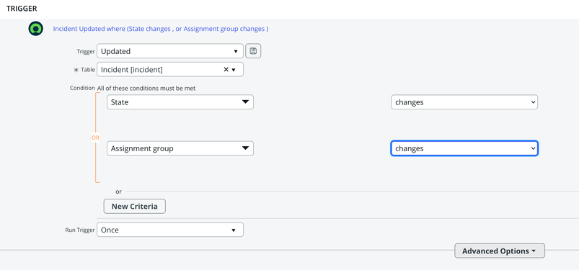
Task: Click the green trigger circle icon
Action: point(36,29)
